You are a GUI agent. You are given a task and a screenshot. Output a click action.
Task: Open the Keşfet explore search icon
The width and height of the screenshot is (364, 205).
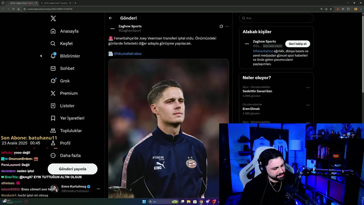pos(53,44)
